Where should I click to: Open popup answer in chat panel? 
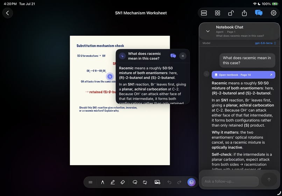(x=173, y=56)
